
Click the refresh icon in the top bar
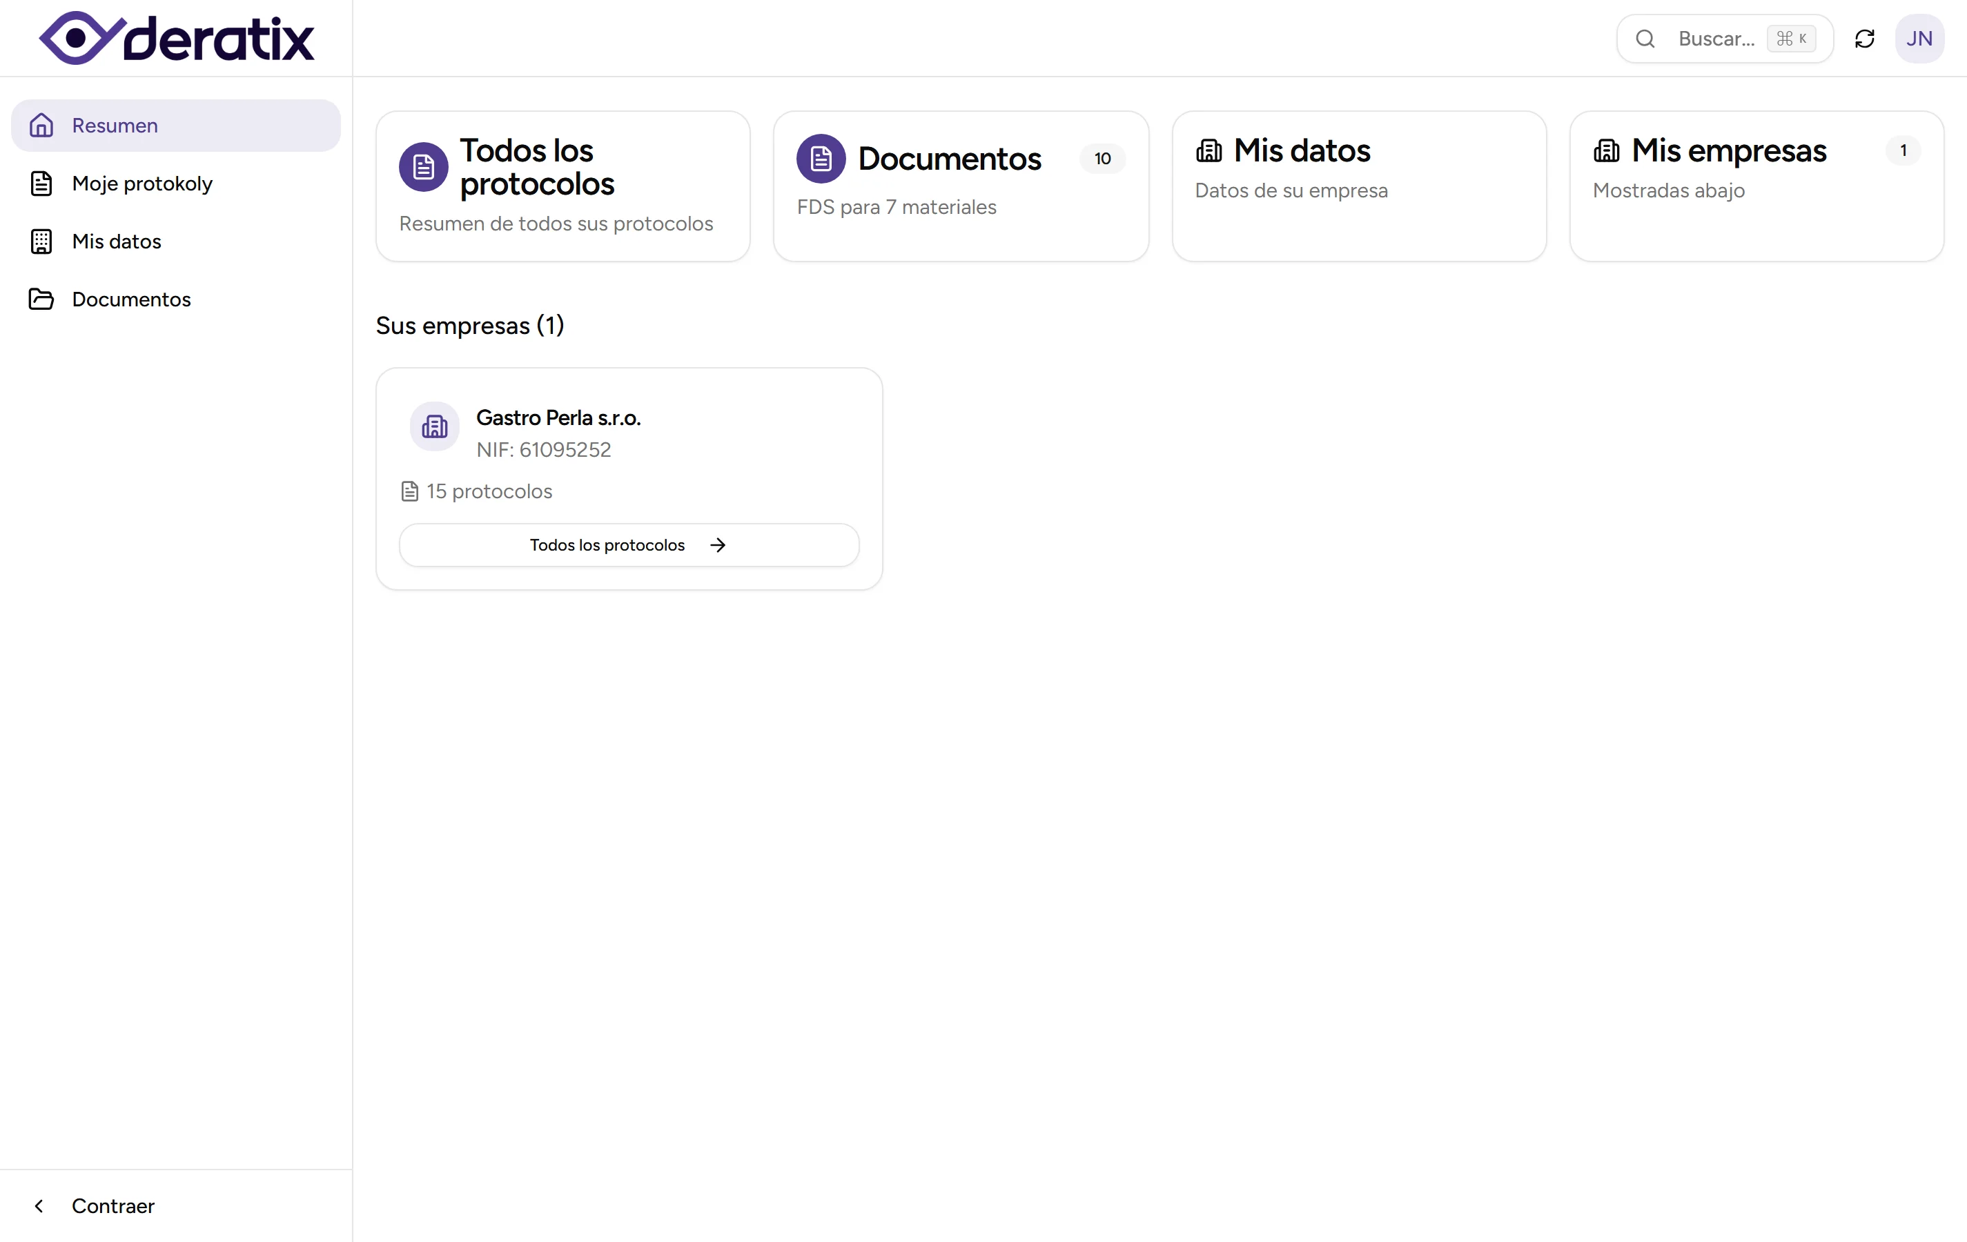pos(1865,39)
